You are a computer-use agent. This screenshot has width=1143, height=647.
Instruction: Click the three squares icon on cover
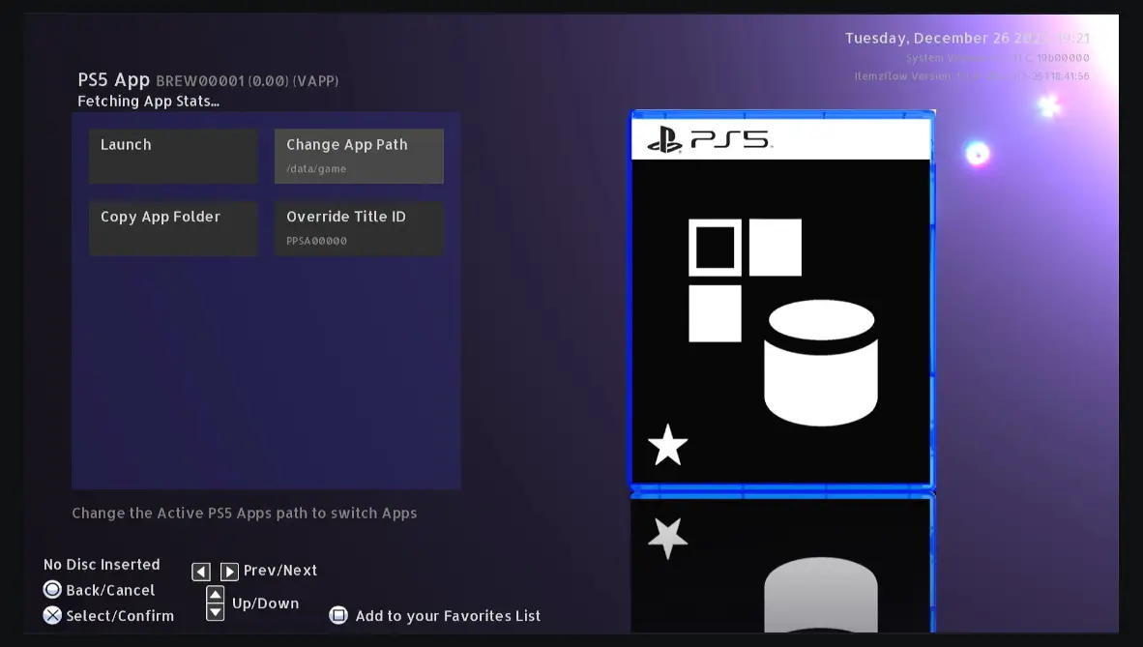click(744, 279)
